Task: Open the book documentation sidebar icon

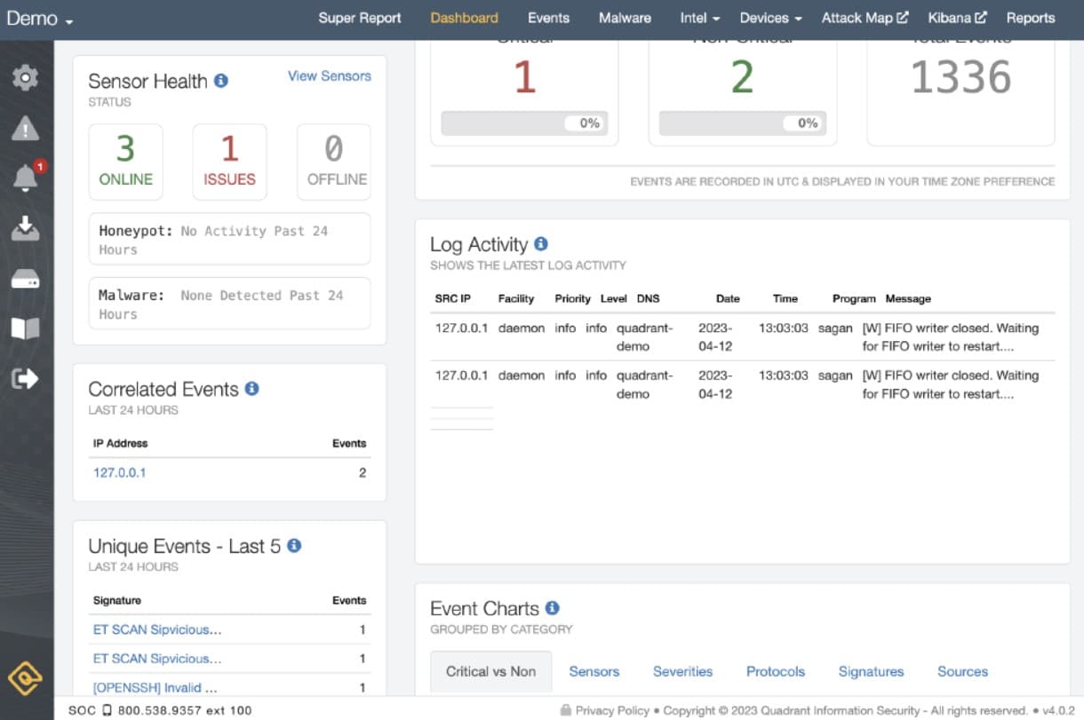Action: pos(25,329)
